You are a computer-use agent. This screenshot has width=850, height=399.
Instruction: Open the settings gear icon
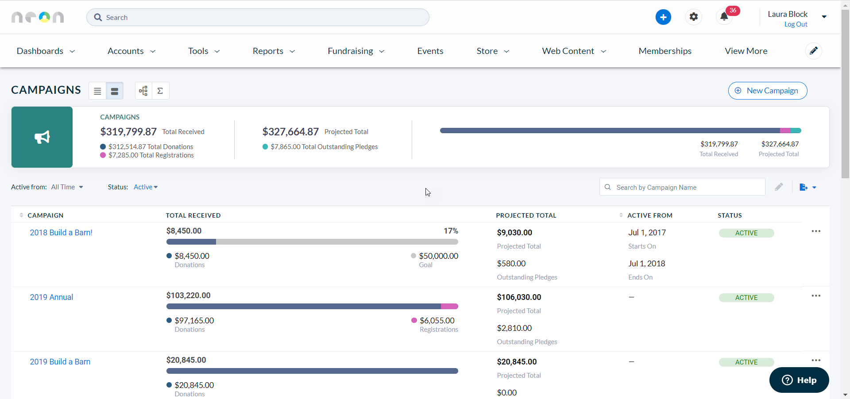point(694,17)
